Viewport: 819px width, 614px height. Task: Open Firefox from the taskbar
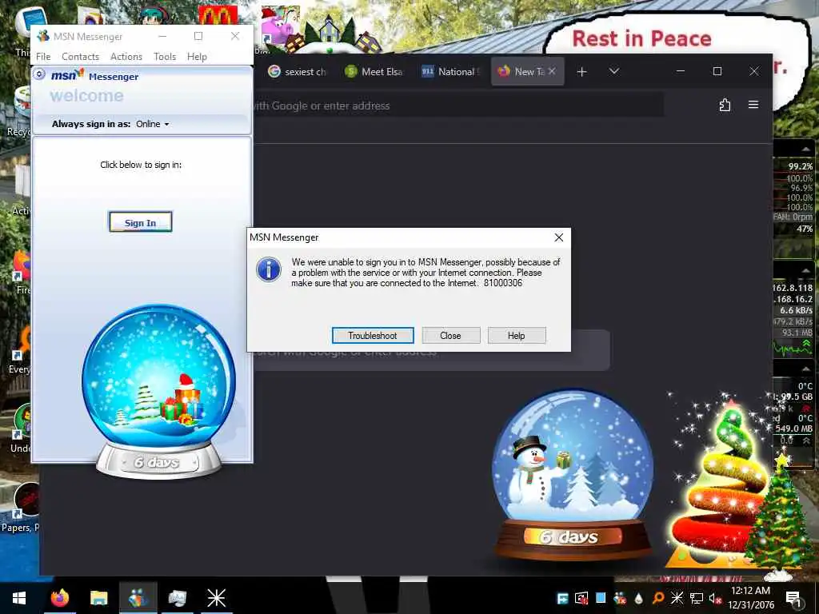pos(60,598)
